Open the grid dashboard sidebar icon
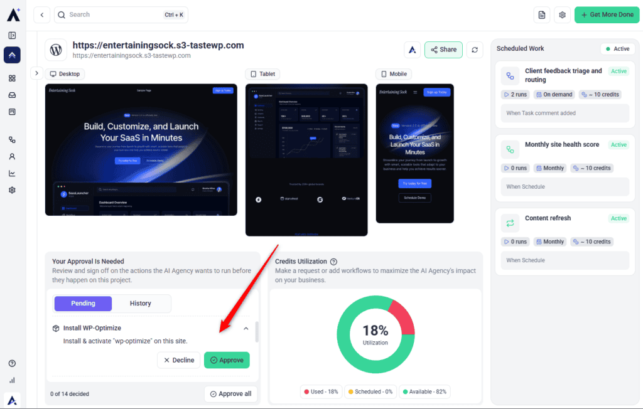 (x=13, y=78)
